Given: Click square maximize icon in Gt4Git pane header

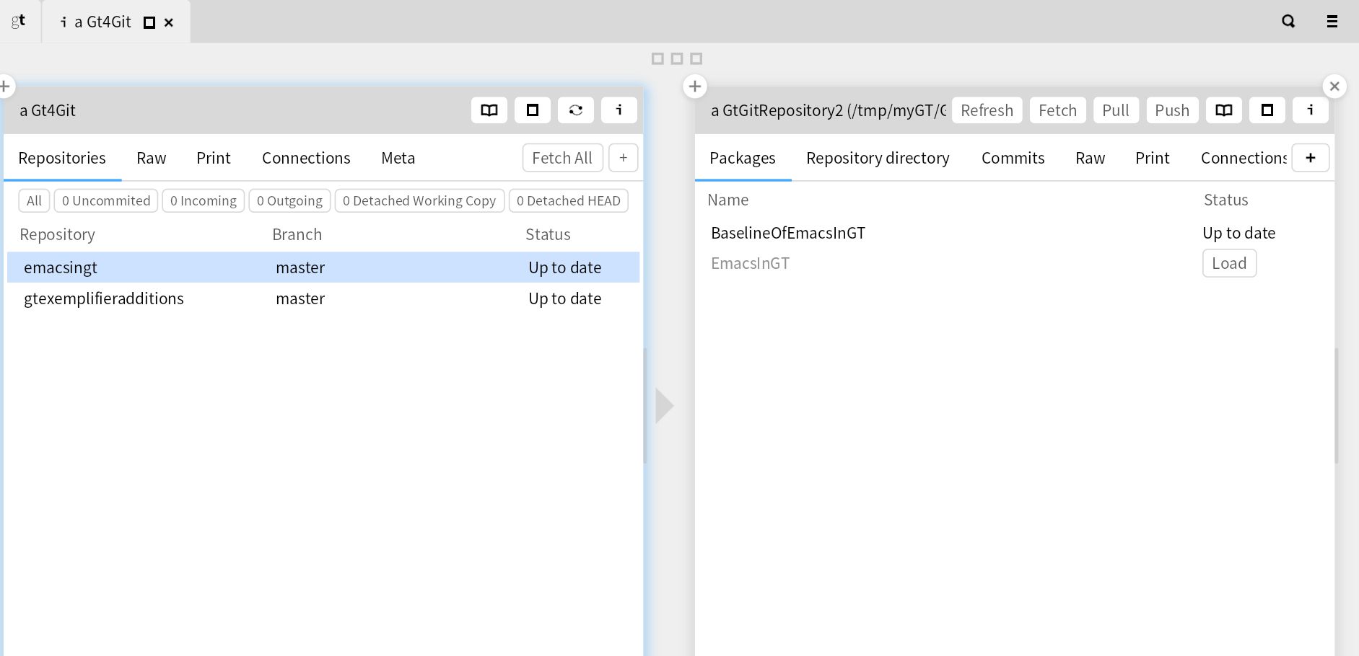Looking at the screenshot, I should (x=533, y=110).
